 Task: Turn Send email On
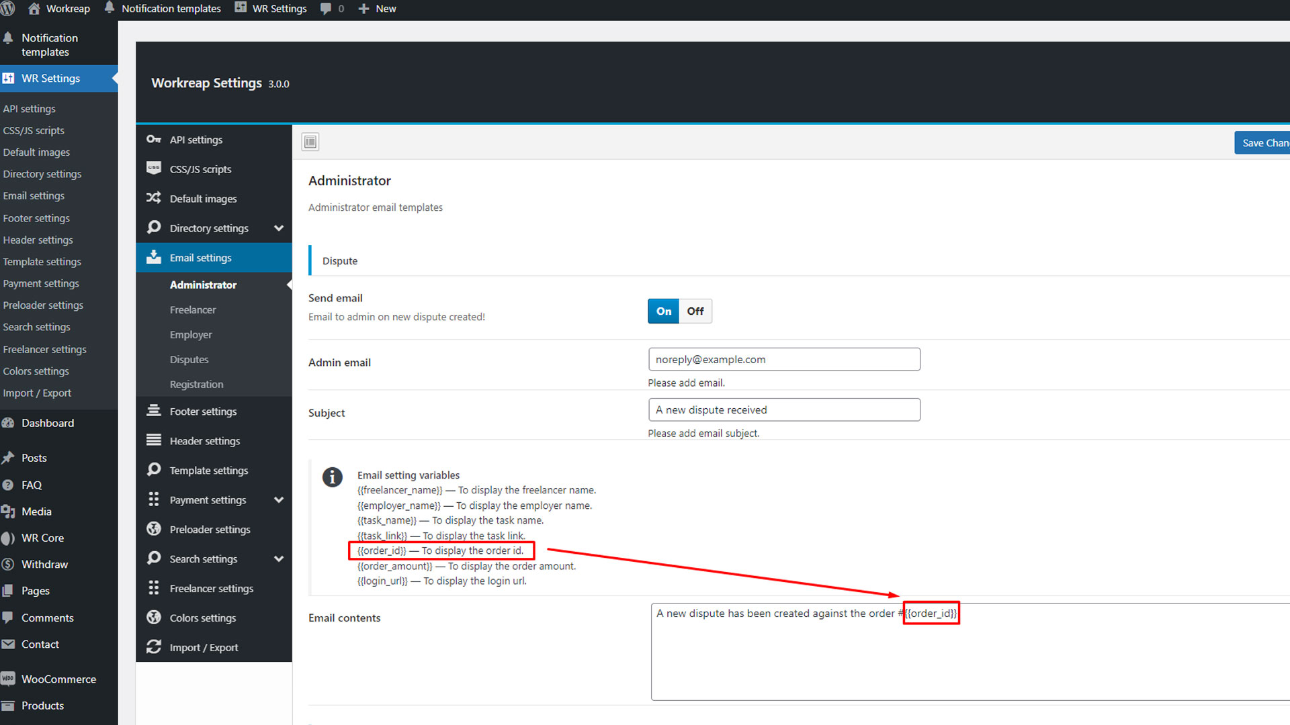click(x=663, y=311)
